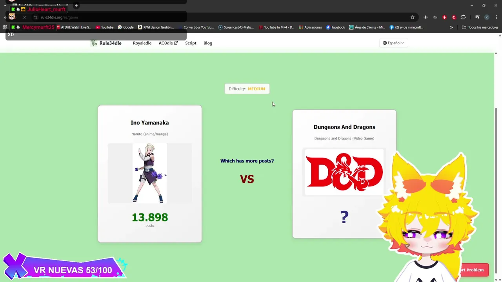The width and height of the screenshot is (502, 282).
Task: Stop loading with the X button
Action: [x=24, y=17]
